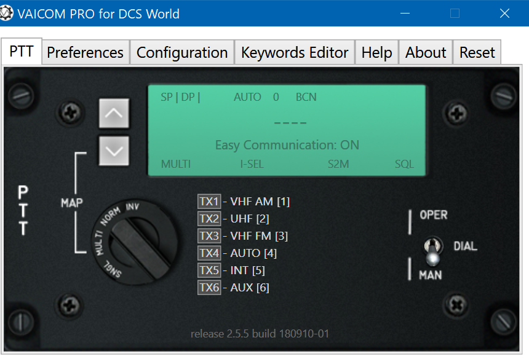
Task: Click the DIAL label beside the switch
Action: (466, 246)
